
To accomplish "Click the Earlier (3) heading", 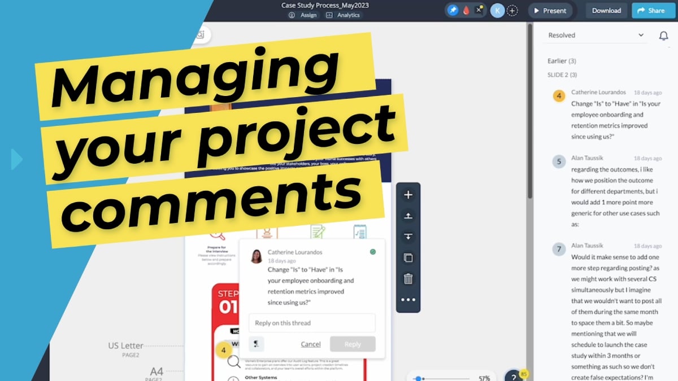I will tap(562, 61).
